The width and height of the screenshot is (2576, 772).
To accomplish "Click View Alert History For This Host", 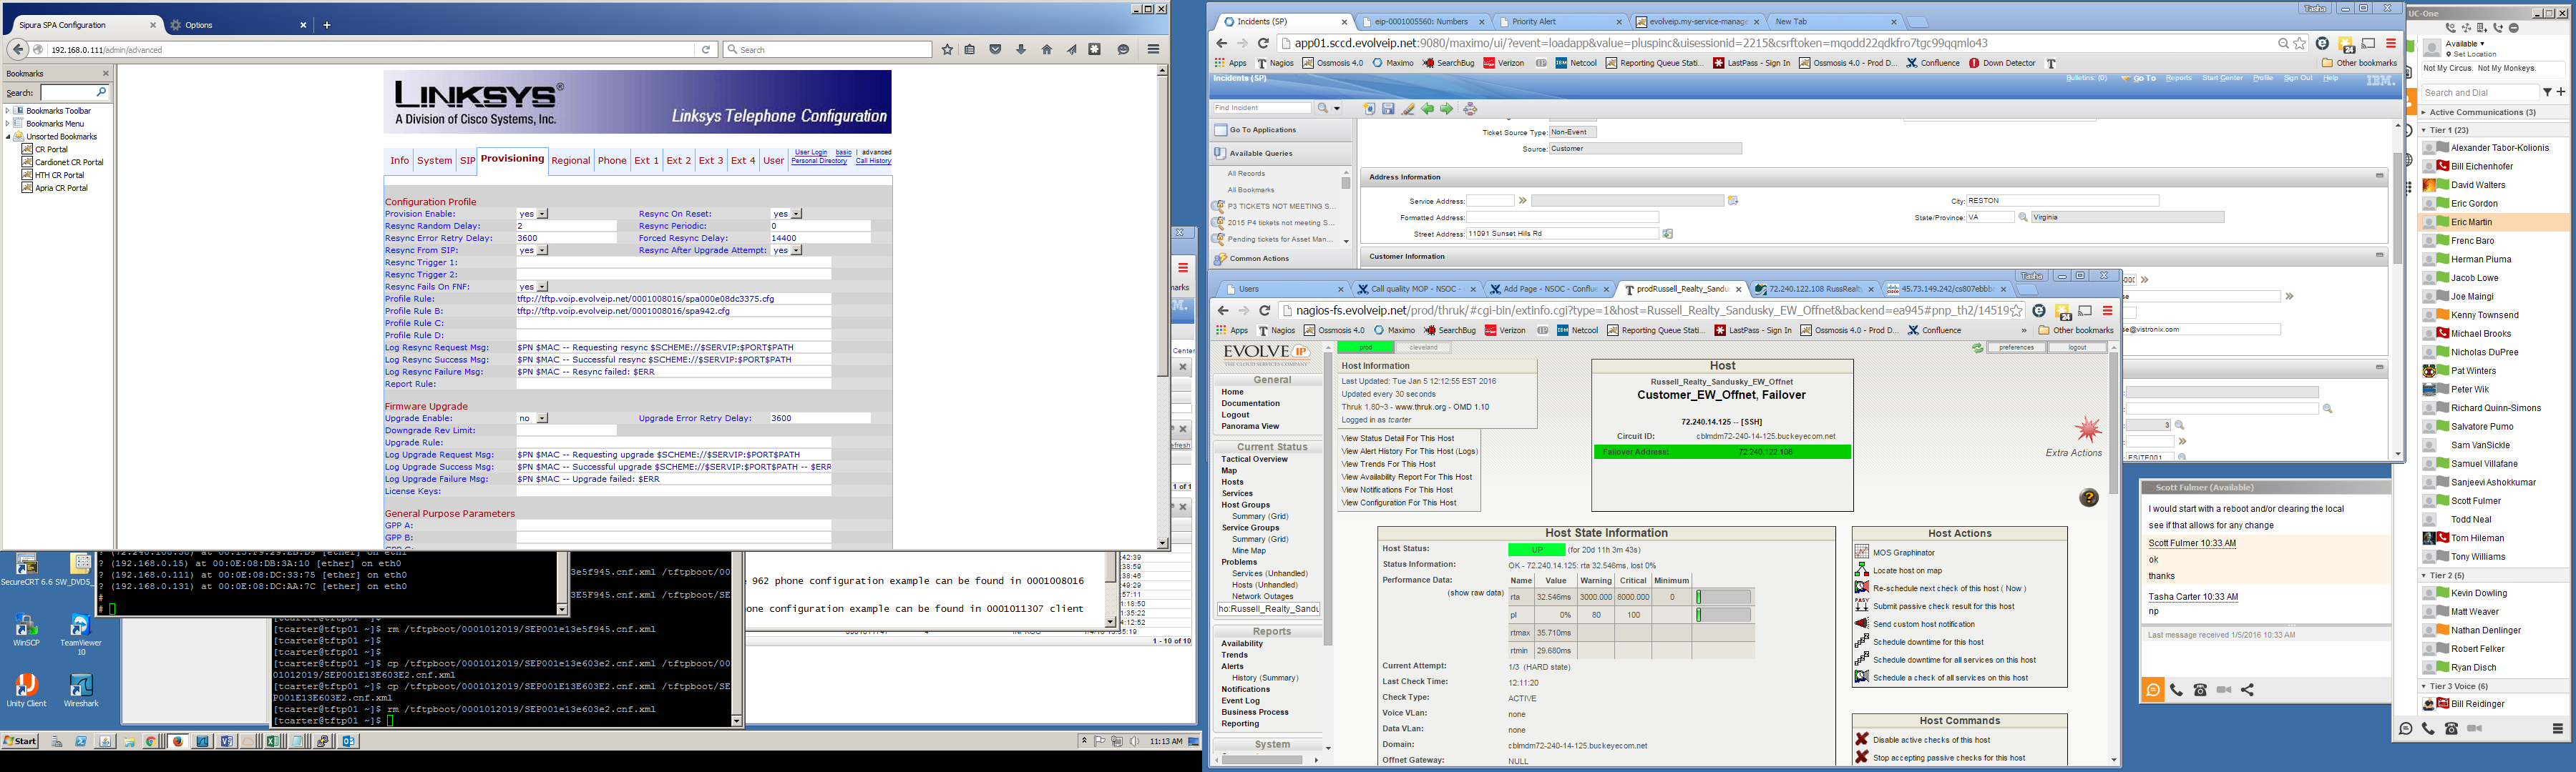I will [x=1409, y=452].
